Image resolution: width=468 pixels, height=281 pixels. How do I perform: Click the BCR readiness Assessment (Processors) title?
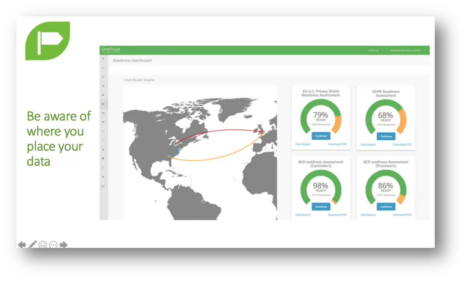click(x=386, y=164)
